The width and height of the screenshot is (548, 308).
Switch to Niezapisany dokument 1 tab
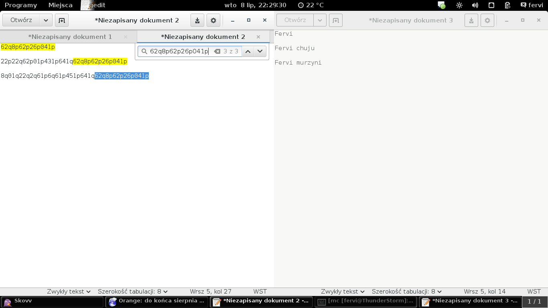click(x=70, y=37)
